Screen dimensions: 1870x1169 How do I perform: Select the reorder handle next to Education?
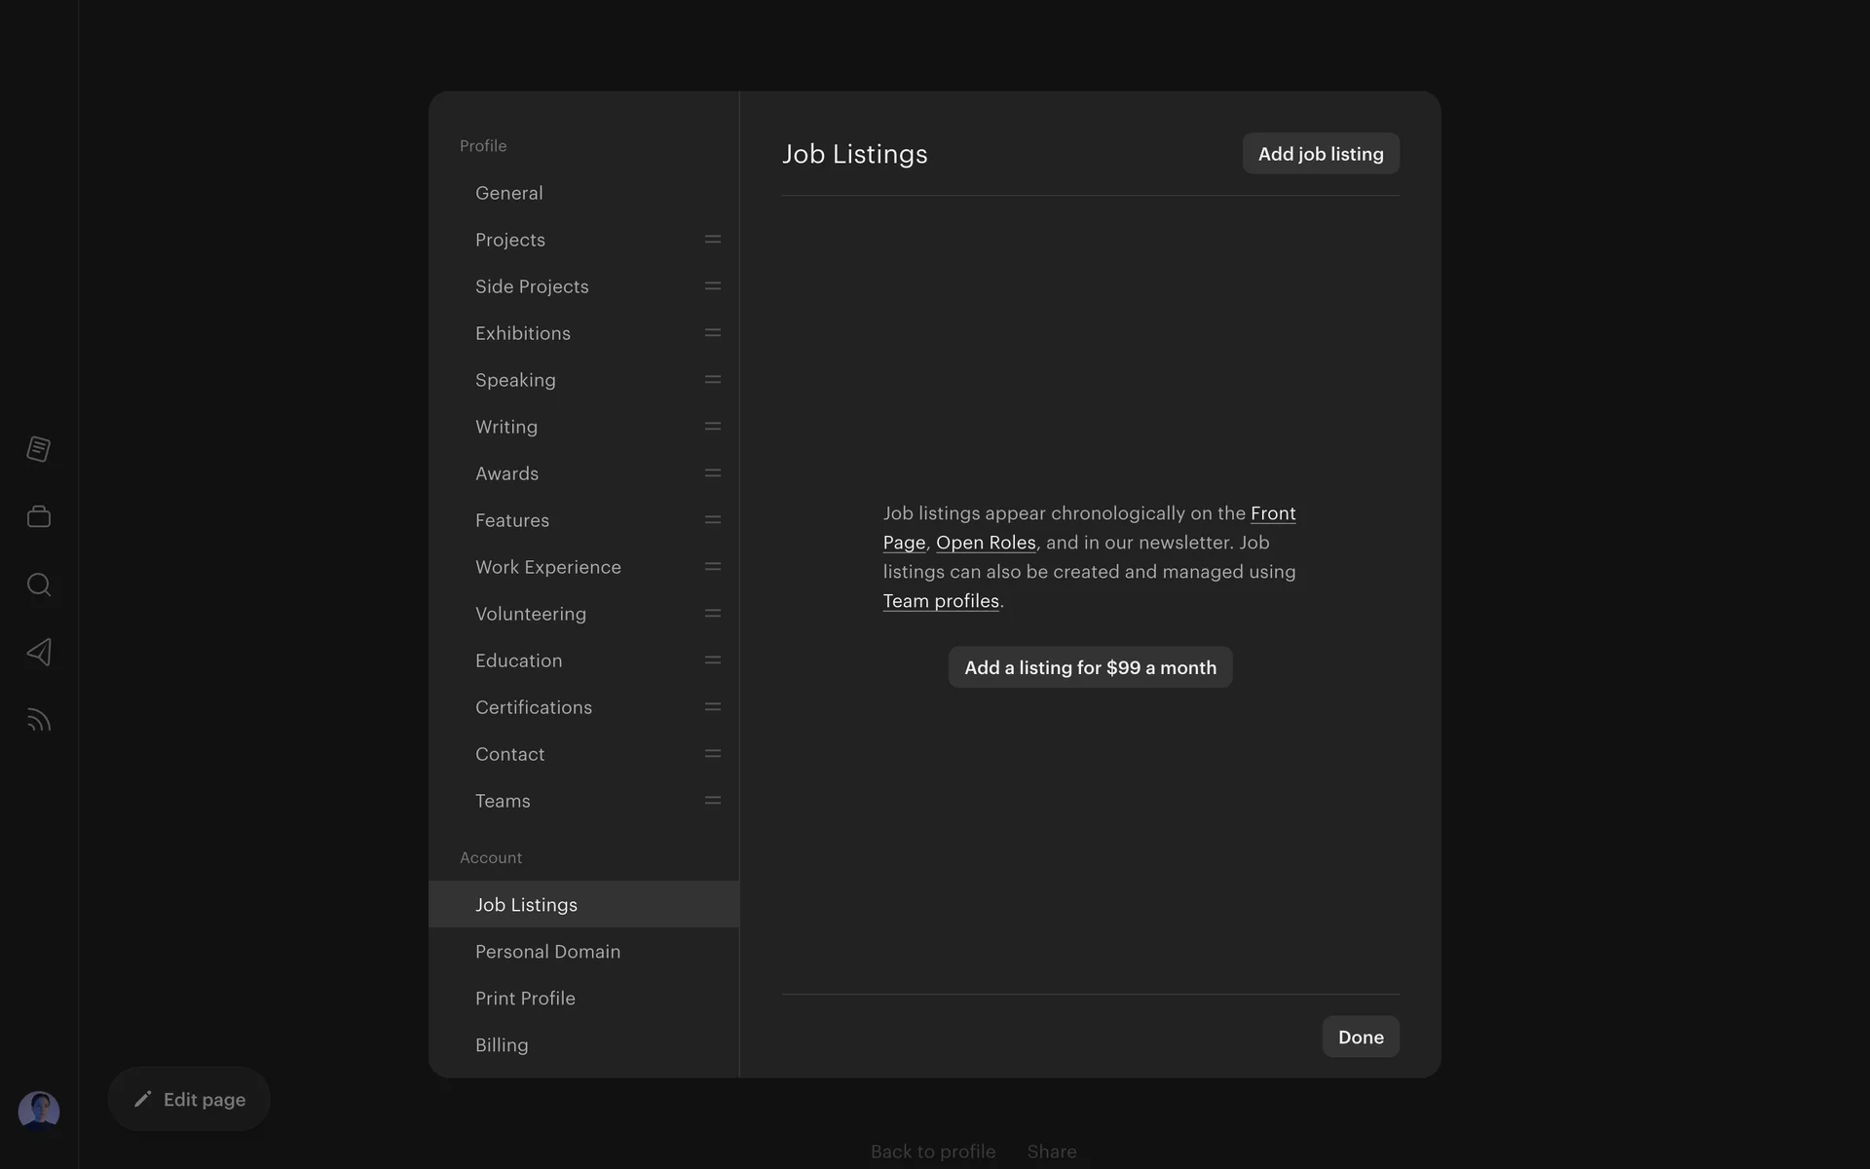click(x=712, y=660)
